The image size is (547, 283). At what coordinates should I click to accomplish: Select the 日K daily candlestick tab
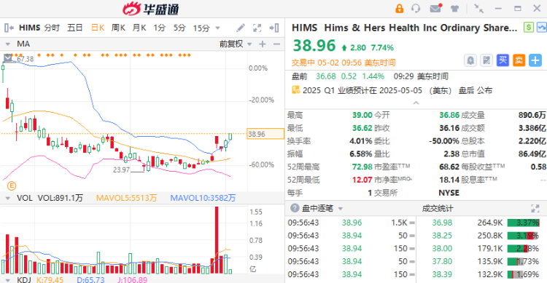click(98, 28)
